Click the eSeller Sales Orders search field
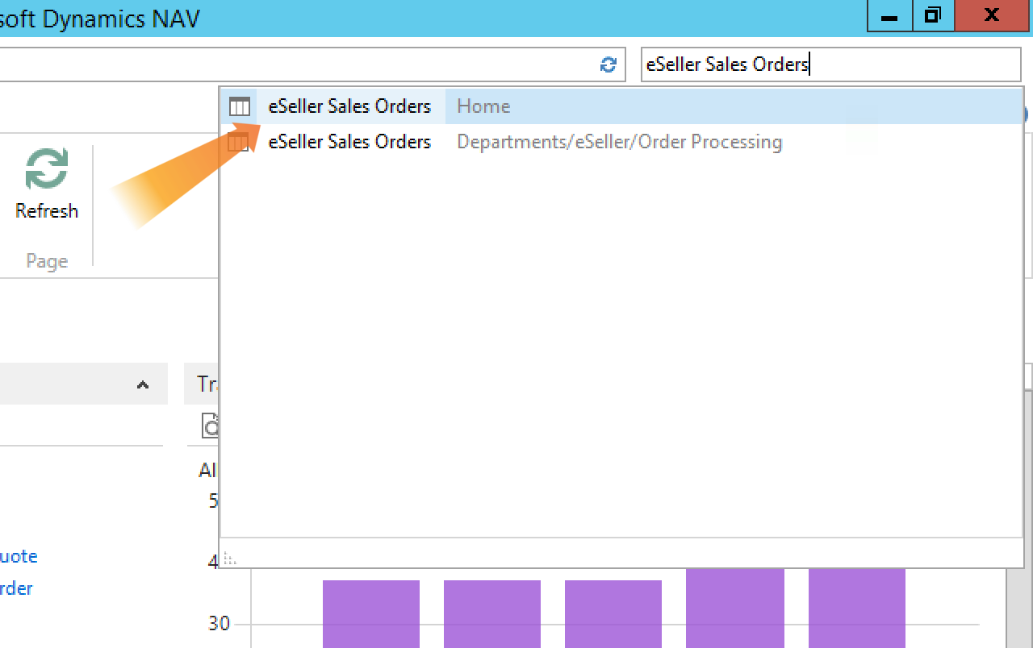This screenshot has height=648, width=1033. (x=830, y=64)
